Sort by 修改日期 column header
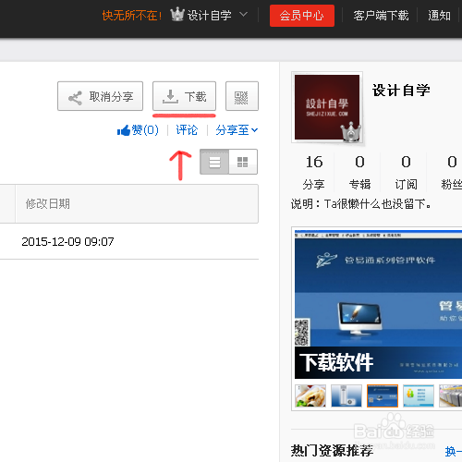The image size is (462, 462). pos(48,204)
